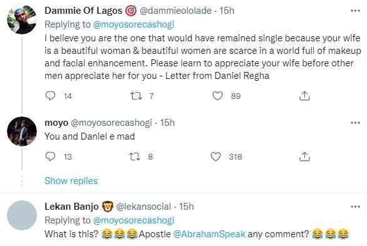View Dammie Of Lagos profile picture
The image size is (367, 246).
pyautogui.click(x=22, y=19)
